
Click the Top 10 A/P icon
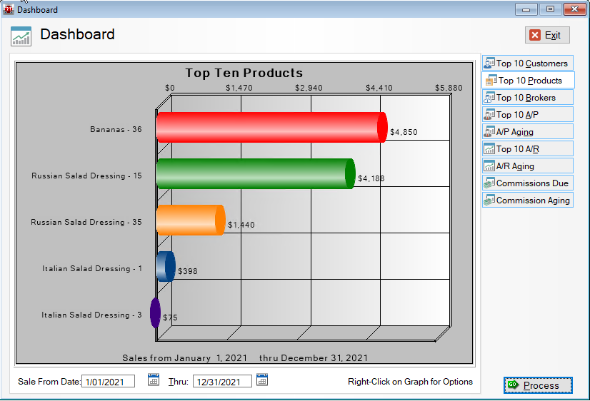[489, 114]
